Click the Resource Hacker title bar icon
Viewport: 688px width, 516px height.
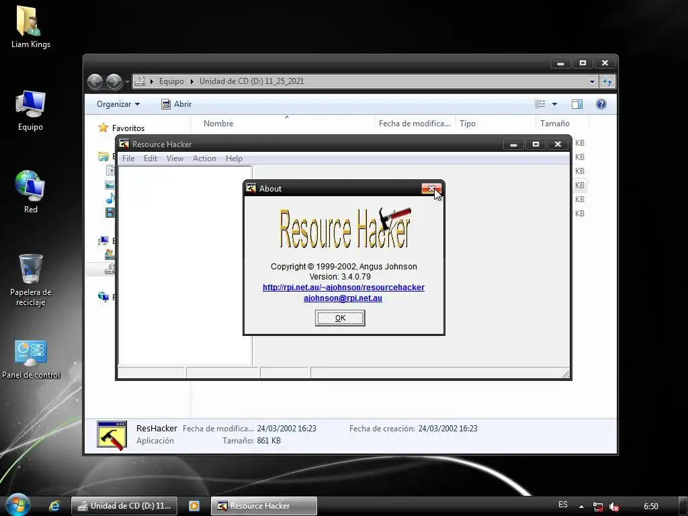point(124,144)
